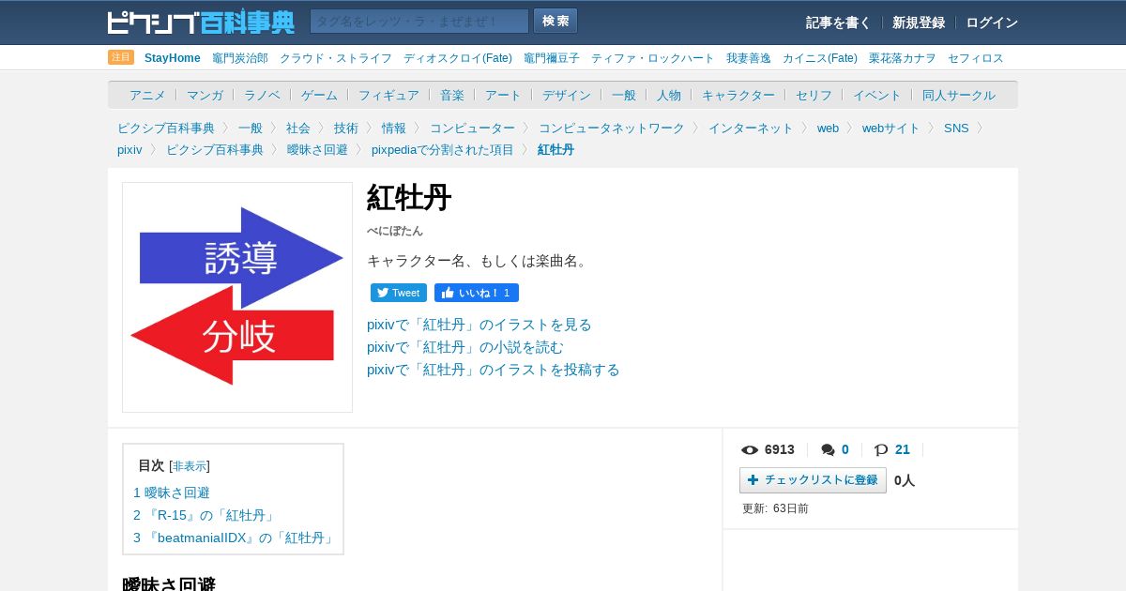
Task: Go to 情報 in breadcrumb trail
Action: click(394, 129)
